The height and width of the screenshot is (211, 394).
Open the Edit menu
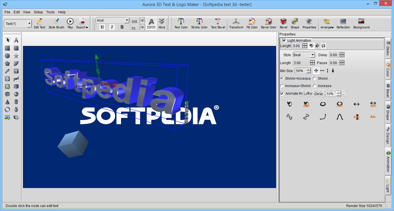tap(17, 12)
